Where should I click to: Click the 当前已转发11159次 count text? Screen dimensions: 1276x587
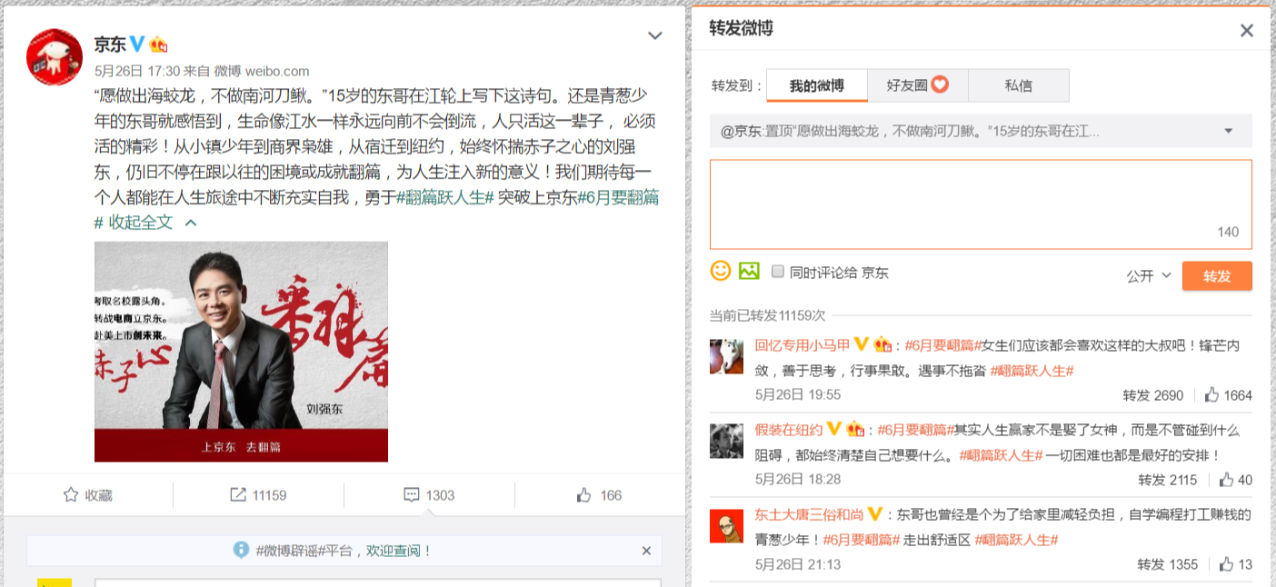pyautogui.click(x=767, y=315)
